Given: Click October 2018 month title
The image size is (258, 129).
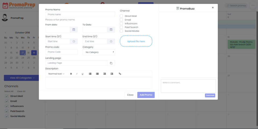Looking at the screenshot, I should click(x=23, y=33).
